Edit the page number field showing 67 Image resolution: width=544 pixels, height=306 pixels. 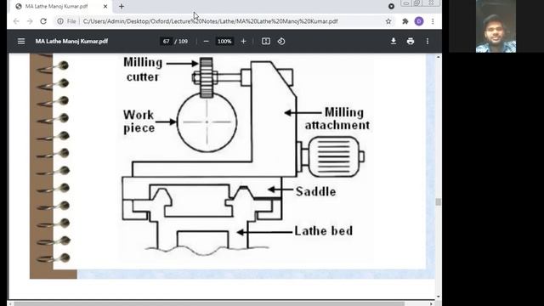point(167,42)
